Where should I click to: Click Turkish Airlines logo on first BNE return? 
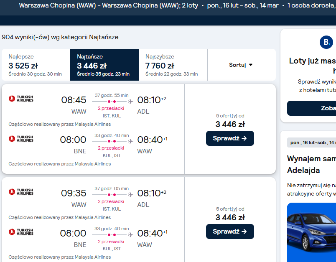21,139
